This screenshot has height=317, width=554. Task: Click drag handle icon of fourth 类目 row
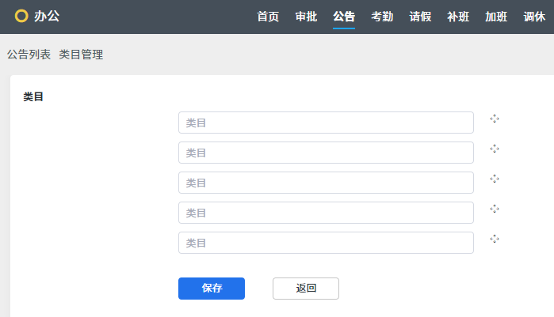[x=495, y=209]
